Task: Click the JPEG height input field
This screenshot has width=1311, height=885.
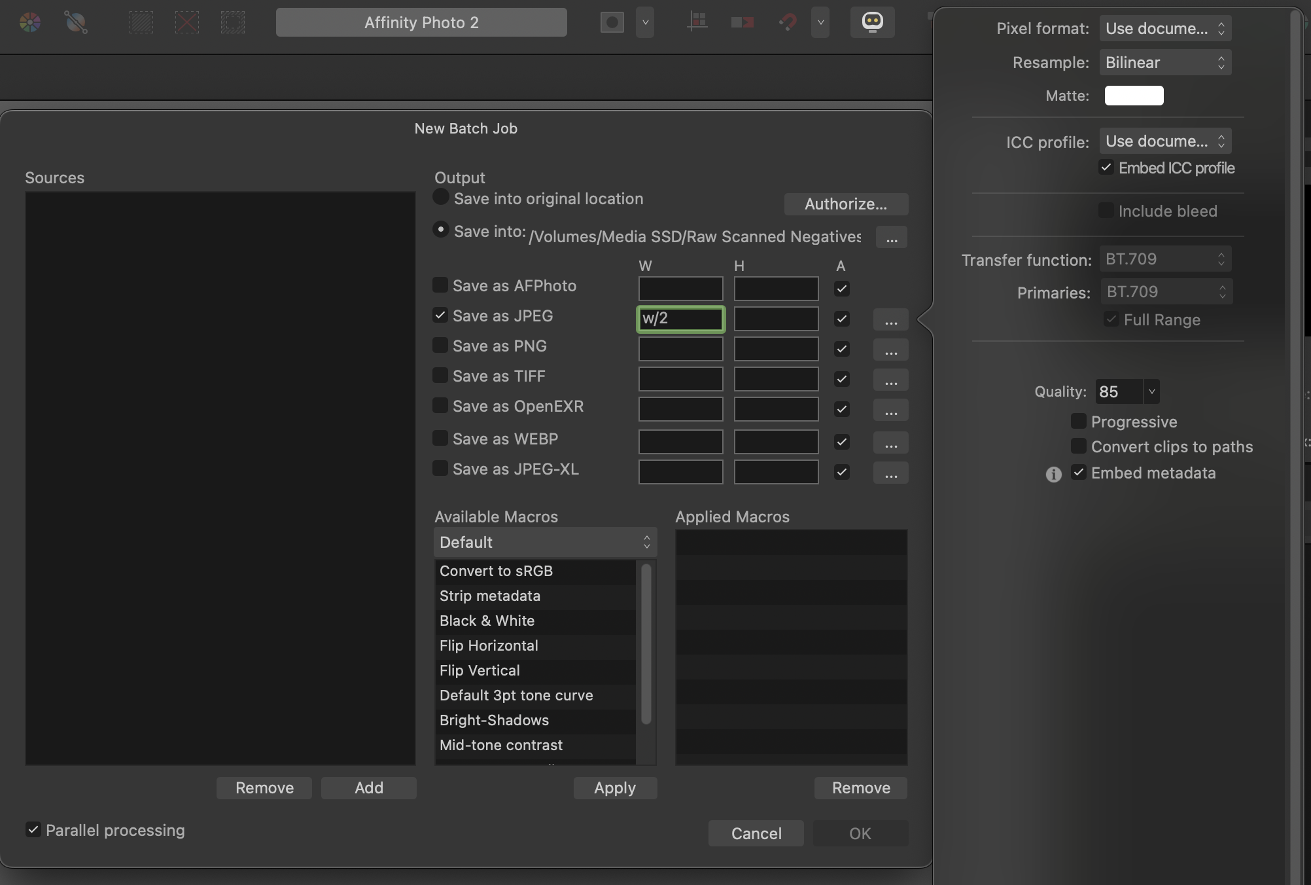Action: 777,319
